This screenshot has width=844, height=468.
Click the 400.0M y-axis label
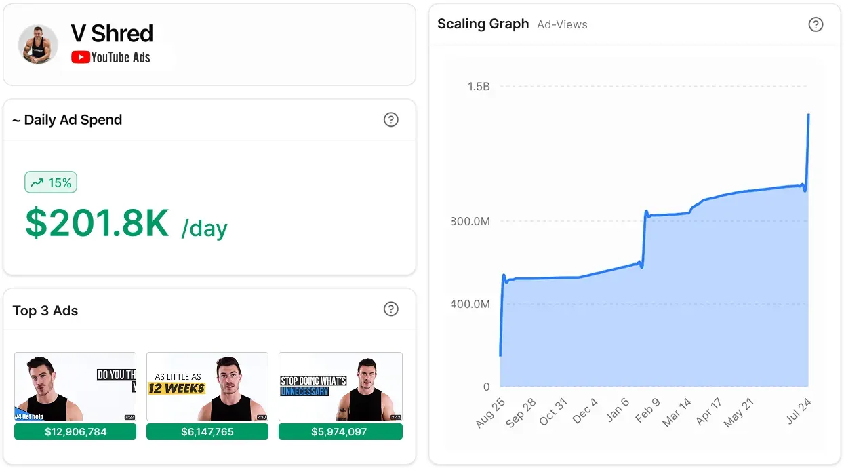click(x=471, y=304)
